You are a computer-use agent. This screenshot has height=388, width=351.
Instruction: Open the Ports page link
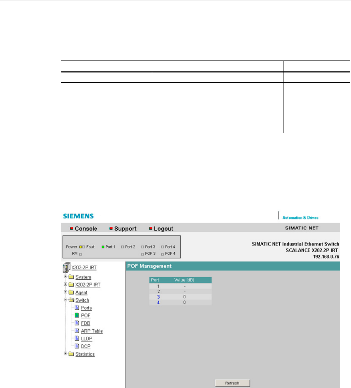86,308
